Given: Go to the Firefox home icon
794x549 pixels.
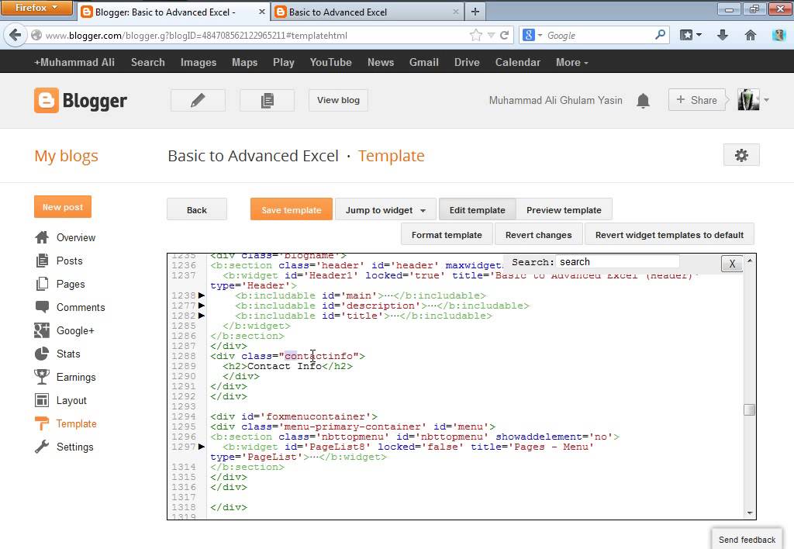Looking at the screenshot, I should click(751, 35).
